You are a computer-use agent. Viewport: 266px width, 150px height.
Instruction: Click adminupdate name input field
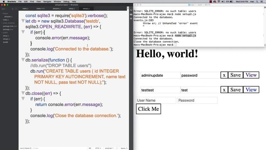160,75
